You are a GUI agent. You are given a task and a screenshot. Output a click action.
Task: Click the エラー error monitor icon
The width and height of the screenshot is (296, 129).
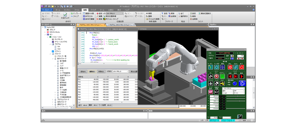pyautogui.click(x=216, y=76)
